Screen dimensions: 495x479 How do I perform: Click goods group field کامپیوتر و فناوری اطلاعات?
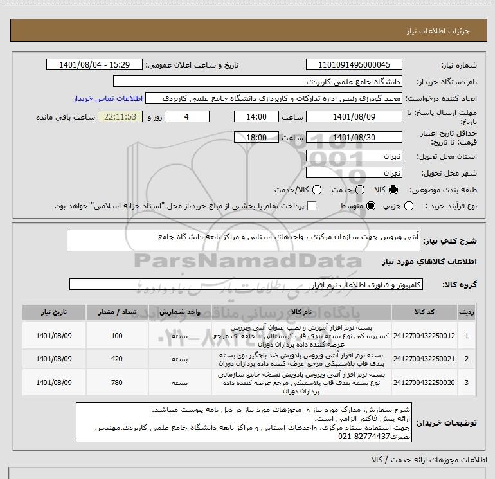pos(246,284)
